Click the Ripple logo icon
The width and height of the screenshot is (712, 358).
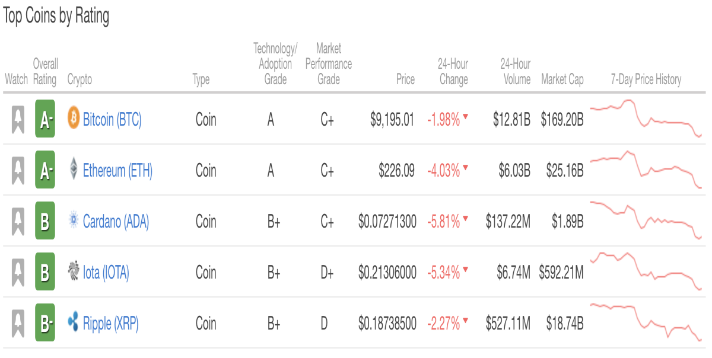tap(74, 323)
